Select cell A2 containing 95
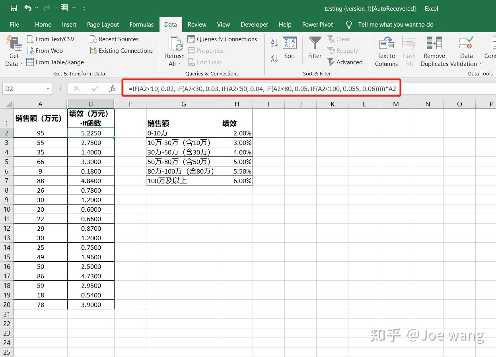The image size is (496, 357). (40, 133)
